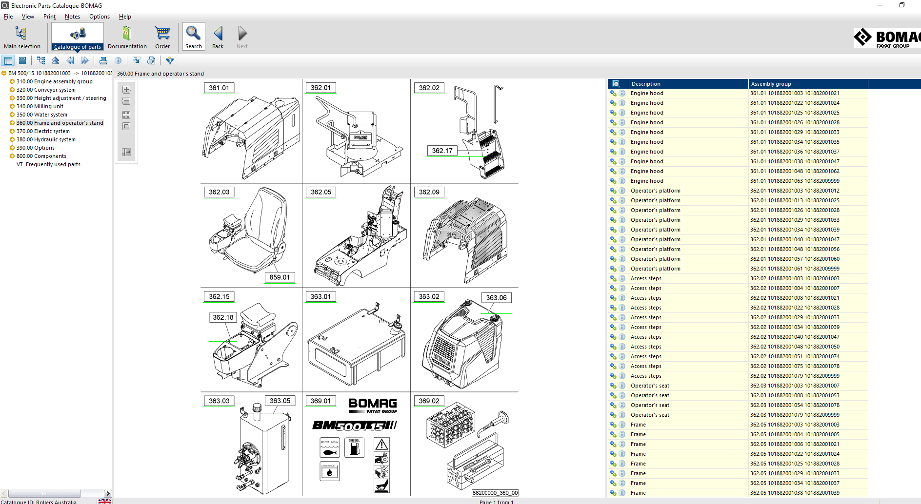
Task: Toggle the single image view icon
Action: coord(126,126)
